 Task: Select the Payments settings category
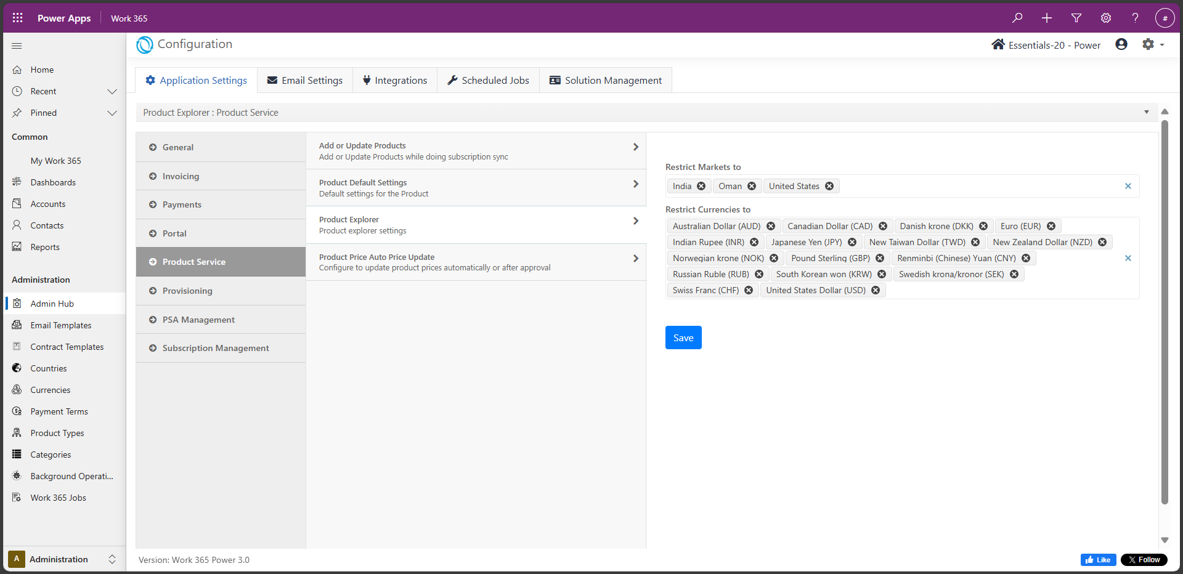[x=221, y=204]
